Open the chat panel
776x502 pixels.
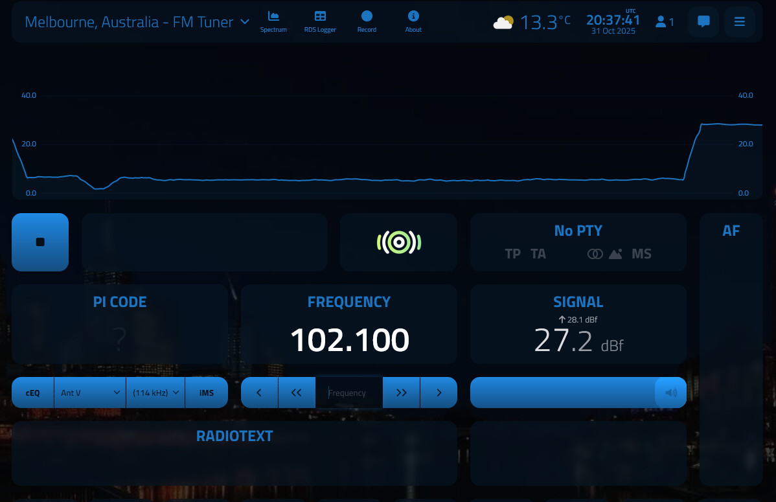pyautogui.click(x=703, y=22)
